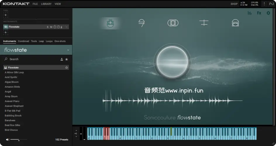Select the Bird Chorus preset
The width and height of the screenshot is (276, 146).
pyautogui.click(x=11, y=130)
